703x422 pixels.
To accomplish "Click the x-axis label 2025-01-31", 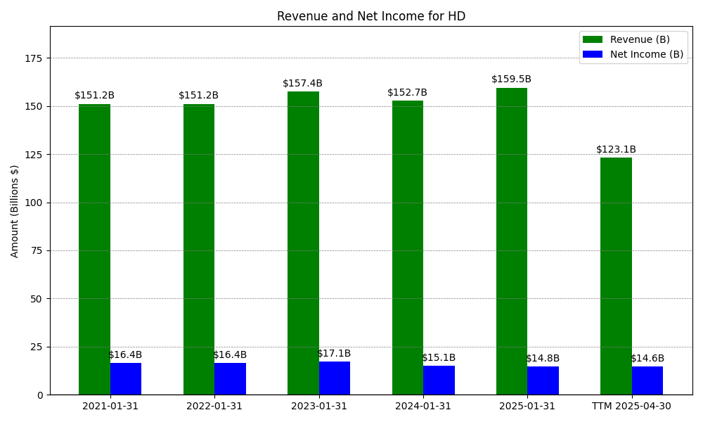I will [x=527, y=407].
